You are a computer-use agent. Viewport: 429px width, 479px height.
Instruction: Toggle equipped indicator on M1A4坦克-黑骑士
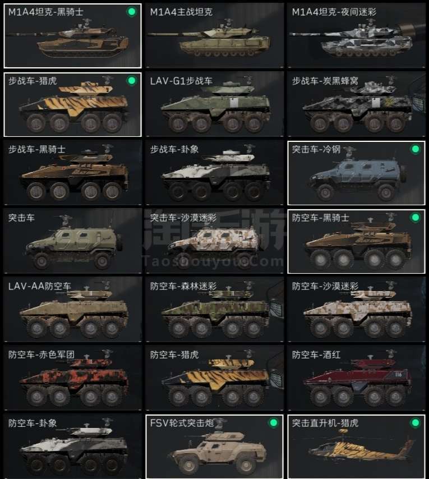[x=132, y=12]
